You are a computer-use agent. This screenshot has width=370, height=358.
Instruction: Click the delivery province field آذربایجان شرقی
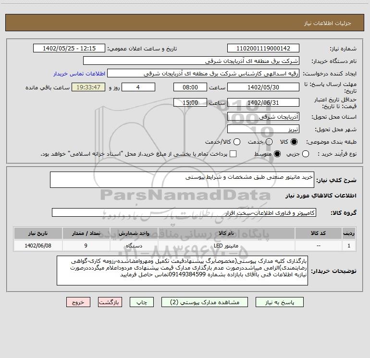[x=263, y=117]
